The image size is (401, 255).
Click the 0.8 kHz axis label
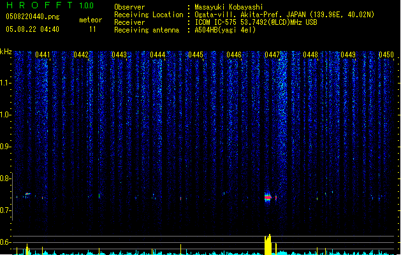click(x=5, y=178)
